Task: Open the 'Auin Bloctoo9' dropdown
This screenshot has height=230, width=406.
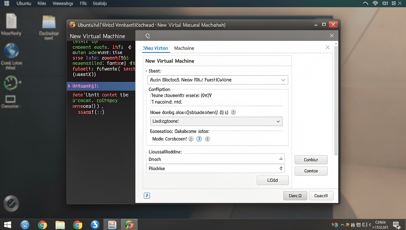Action: (218, 80)
